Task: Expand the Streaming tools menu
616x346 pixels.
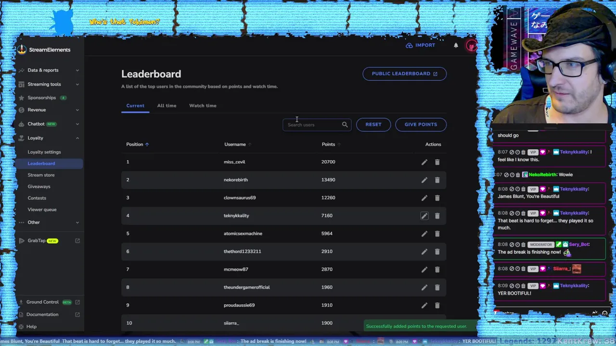Action: (49, 84)
